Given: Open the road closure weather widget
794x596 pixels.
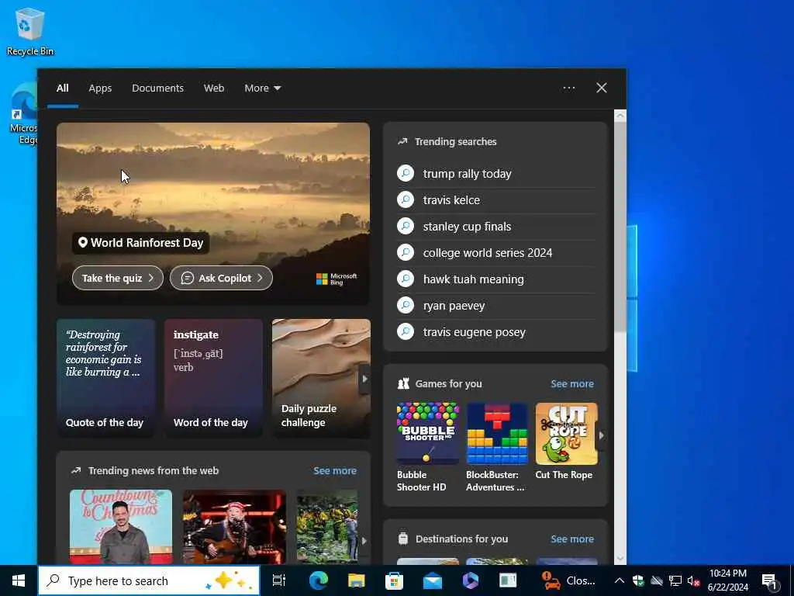Looking at the screenshot, I should coord(568,580).
